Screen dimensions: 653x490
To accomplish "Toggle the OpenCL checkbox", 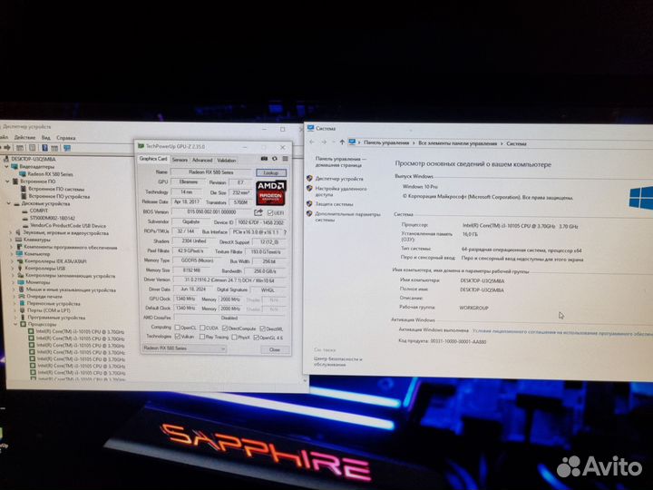I will coord(176,327).
